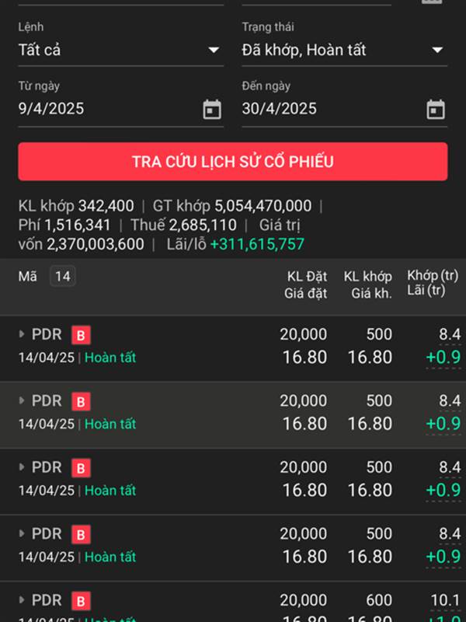Sort by the Khớp (tr) Lãi (tr) header
466x622 pixels.
click(x=433, y=284)
